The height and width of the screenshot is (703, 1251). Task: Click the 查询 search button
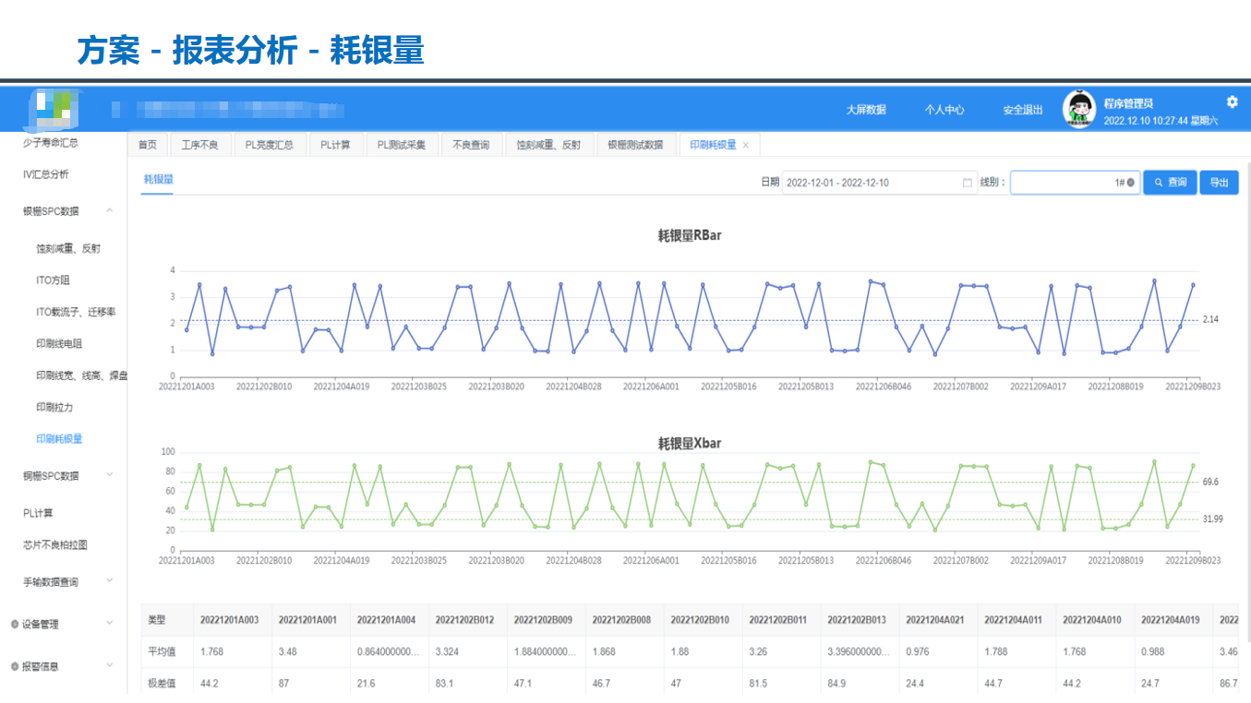pyautogui.click(x=1170, y=183)
